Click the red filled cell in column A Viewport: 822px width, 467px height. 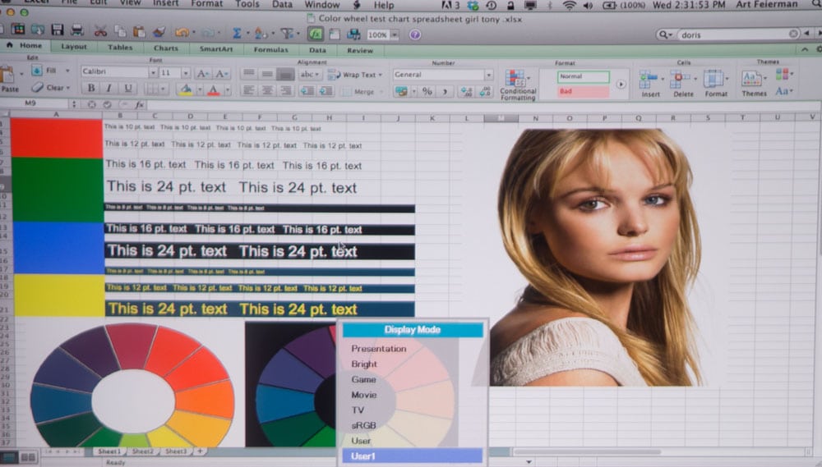tap(57, 138)
